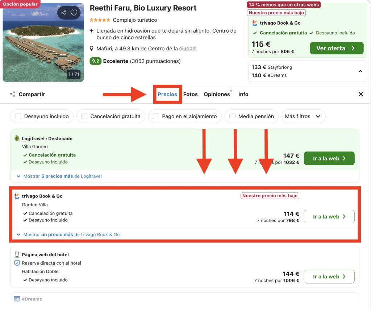Click the hotel website building icon
371x311 pixels.
pyautogui.click(x=17, y=254)
